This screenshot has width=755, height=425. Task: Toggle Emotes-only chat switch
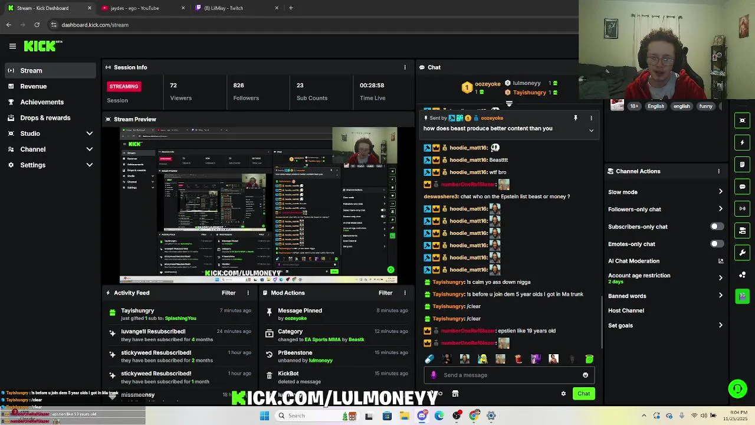click(x=717, y=244)
